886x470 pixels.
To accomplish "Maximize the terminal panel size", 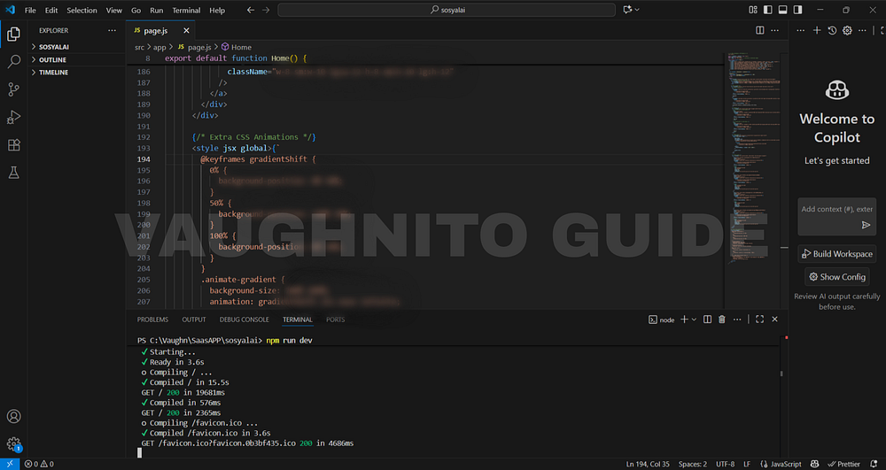I will (x=759, y=320).
